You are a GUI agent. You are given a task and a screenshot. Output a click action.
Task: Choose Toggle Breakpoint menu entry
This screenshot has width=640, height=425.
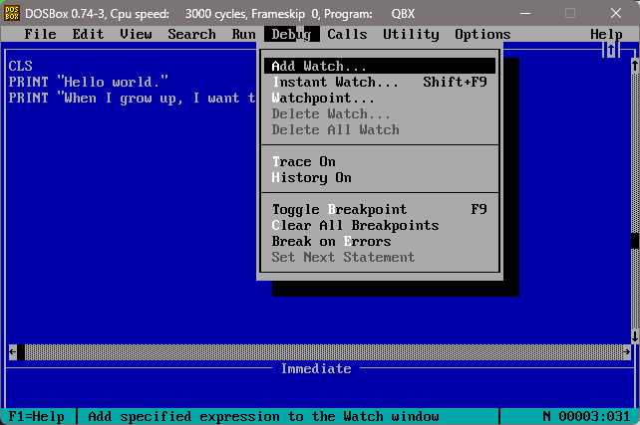(380, 209)
